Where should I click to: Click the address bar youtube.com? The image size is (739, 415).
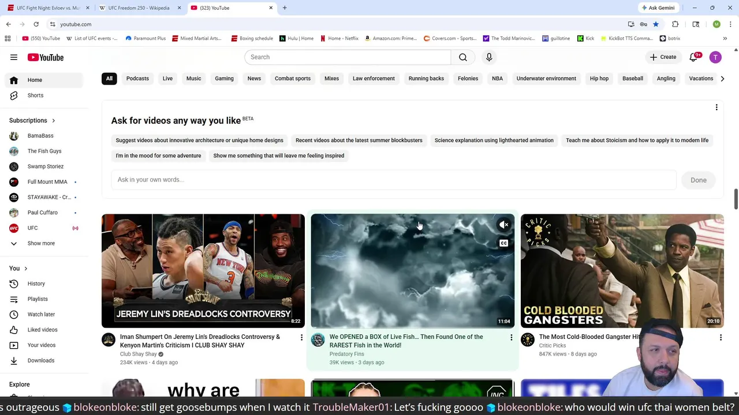[x=76, y=24]
